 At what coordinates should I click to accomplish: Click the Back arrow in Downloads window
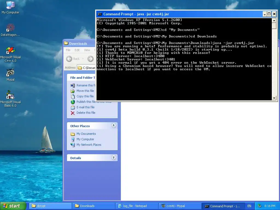(x=69, y=59)
